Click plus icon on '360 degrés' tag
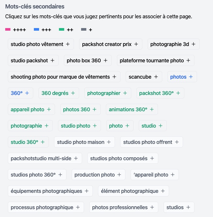The image size is (213, 217). [x=73, y=93]
